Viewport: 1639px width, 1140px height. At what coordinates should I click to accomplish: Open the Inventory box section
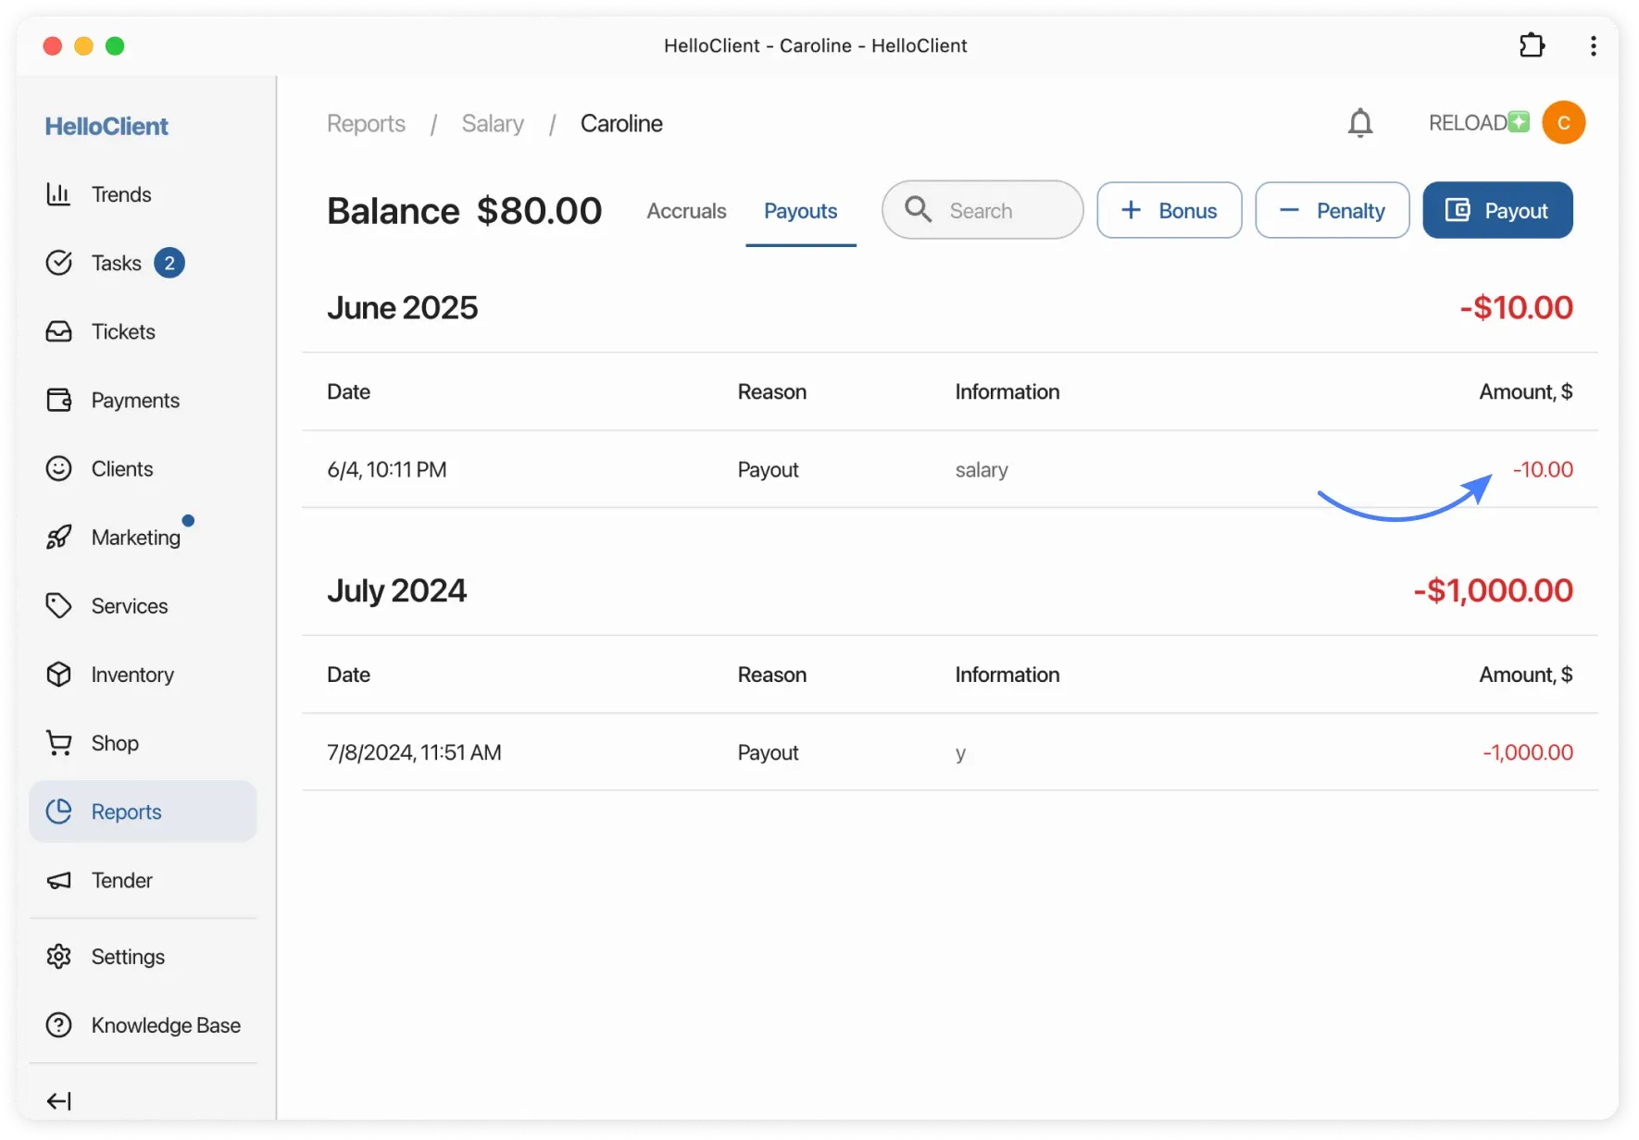click(131, 674)
